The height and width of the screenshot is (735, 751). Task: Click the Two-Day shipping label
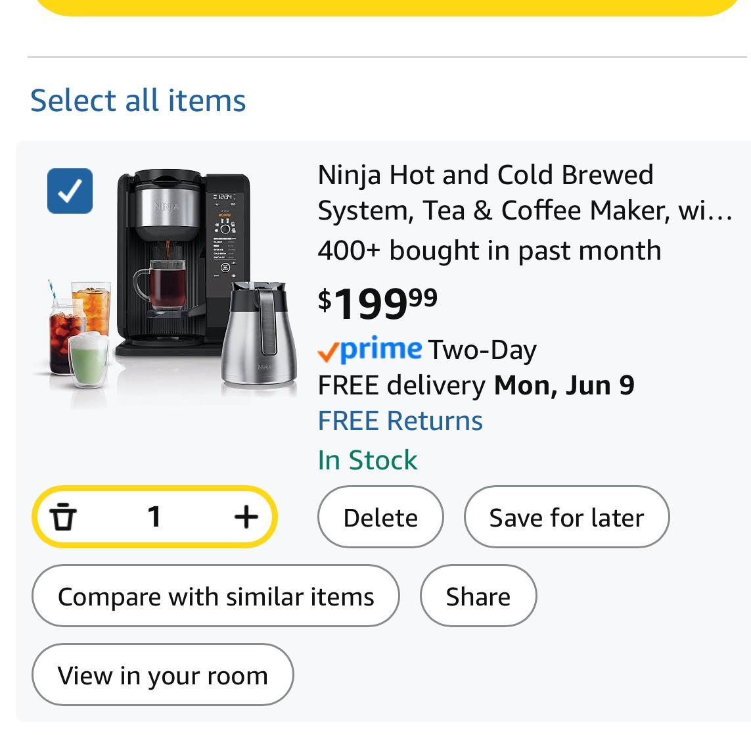[482, 350]
